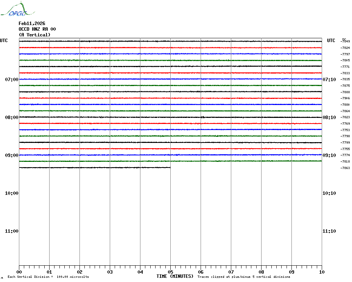This screenshot has height=282, width=352.
Task: Click the vertical division microvolts note
Action: click(48, 277)
